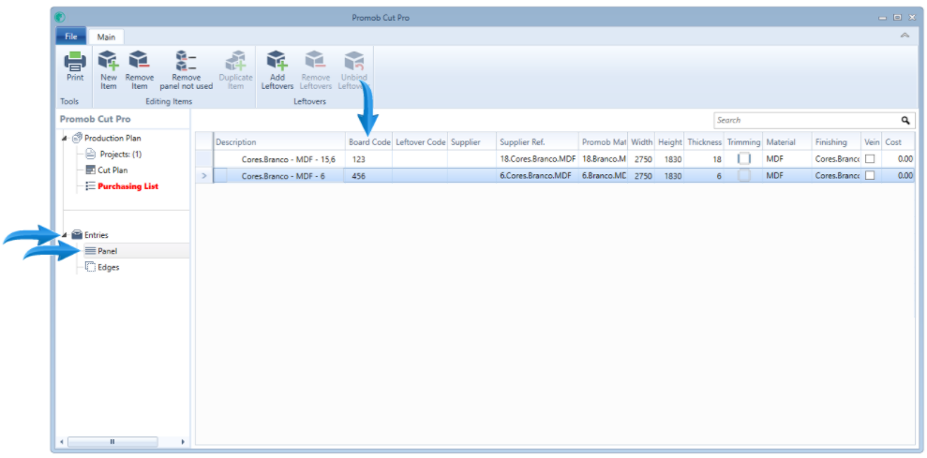927x458 pixels.
Task: Sort by the Supplier Ref. column header
Action: point(537,142)
